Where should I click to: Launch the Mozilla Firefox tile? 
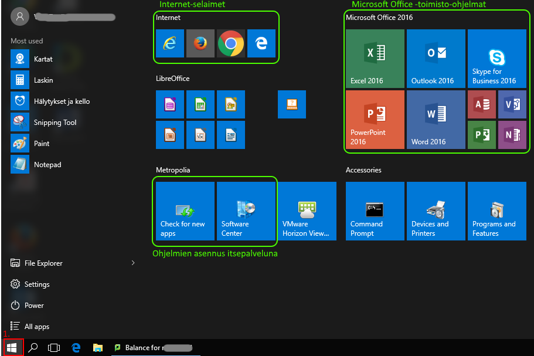(200, 43)
